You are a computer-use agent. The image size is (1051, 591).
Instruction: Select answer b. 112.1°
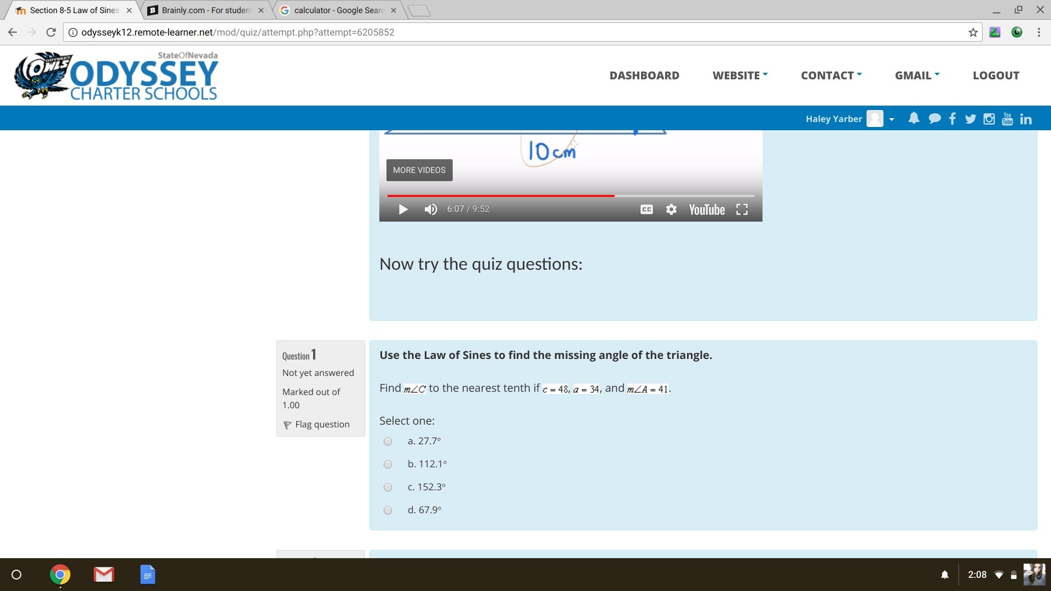(x=388, y=465)
